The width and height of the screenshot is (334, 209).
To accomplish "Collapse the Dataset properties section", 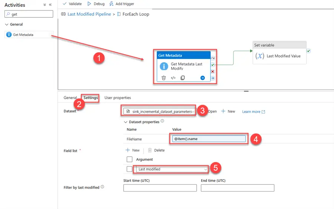I will click(x=125, y=122).
